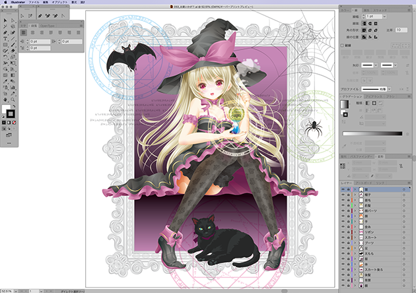The image size is (416, 293).
Task: Open the プロファイル stroke profile dropdown
Action: (390, 89)
